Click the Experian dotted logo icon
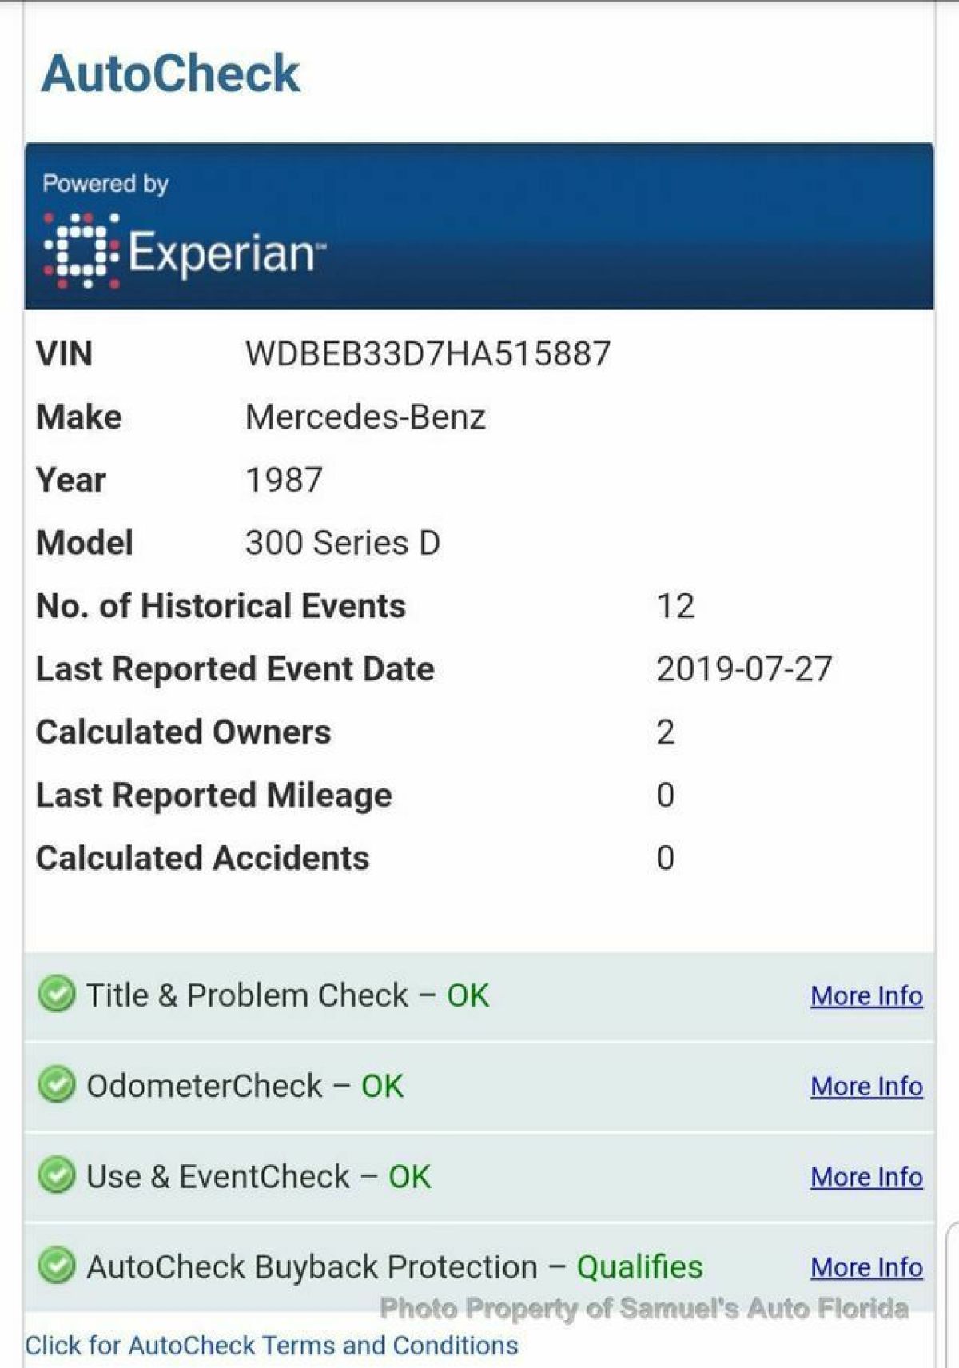Image resolution: width=959 pixels, height=1368 pixels. (x=82, y=251)
